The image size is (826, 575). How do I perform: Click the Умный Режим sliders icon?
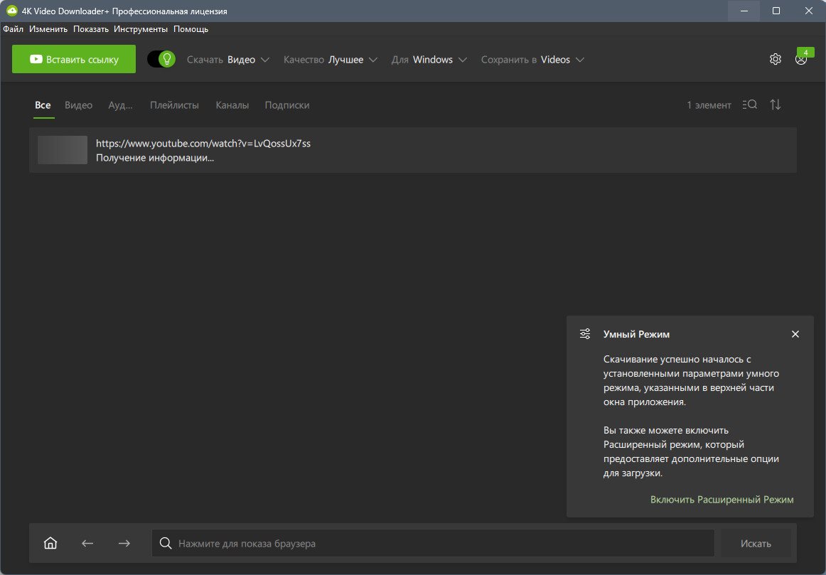pos(585,334)
